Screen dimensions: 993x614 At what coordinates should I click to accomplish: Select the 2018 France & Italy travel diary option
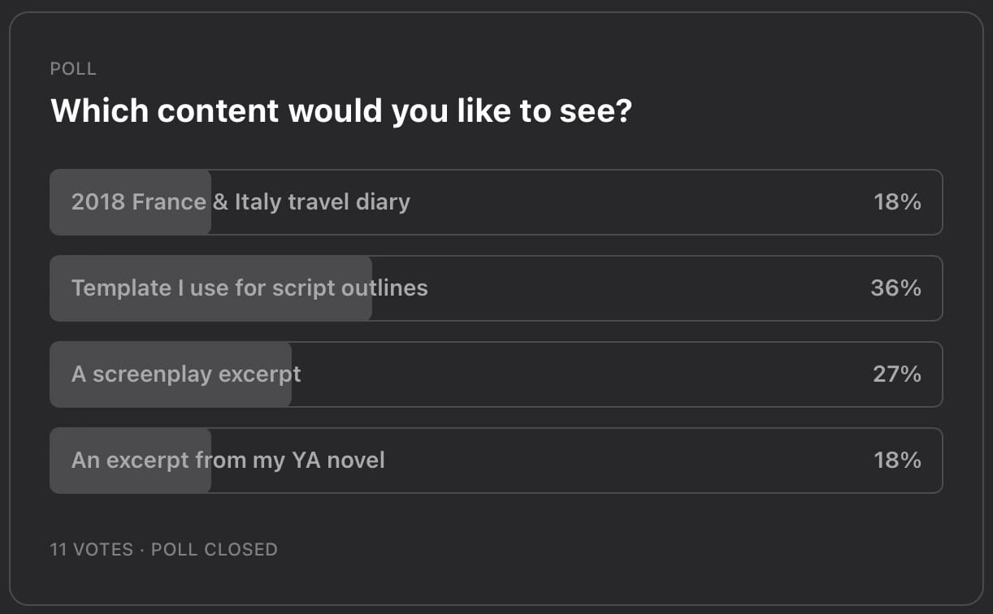click(x=496, y=202)
